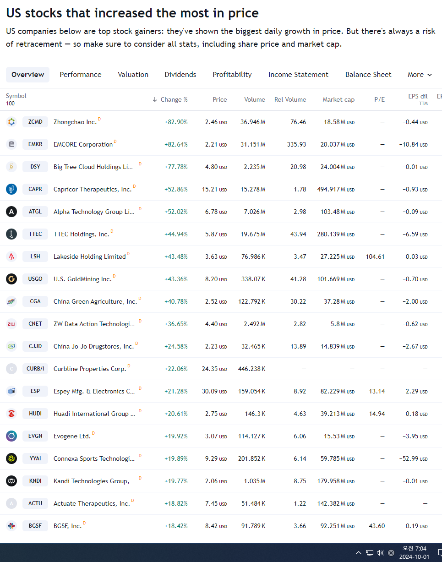Select the Overview tab
Image resolution: width=442 pixels, height=562 pixels.
[28, 75]
